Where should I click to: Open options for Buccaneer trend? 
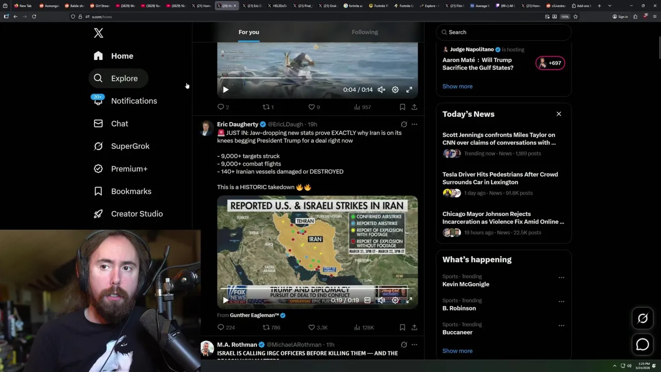point(561,326)
